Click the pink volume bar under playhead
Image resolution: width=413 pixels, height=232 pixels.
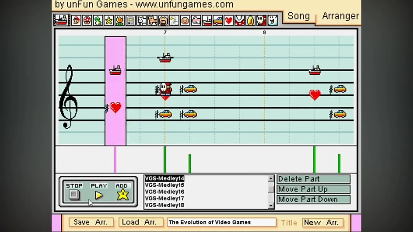point(115,160)
